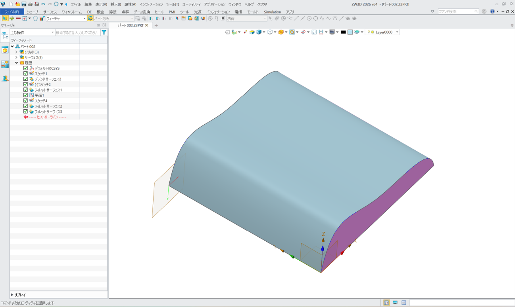This screenshot has height=307, width=515.
Task: Click the undo arrow icon
Action: 43,4
